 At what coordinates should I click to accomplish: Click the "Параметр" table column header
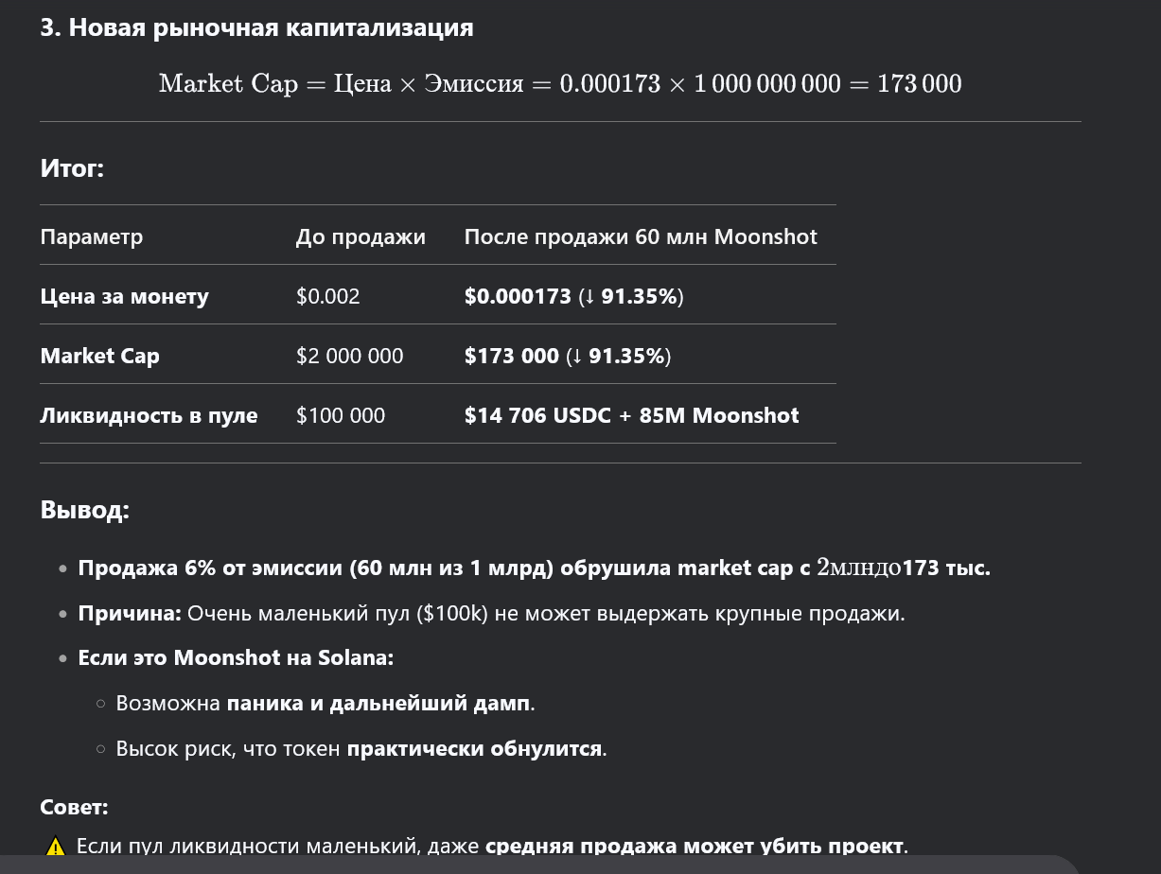tap(92, 236)
